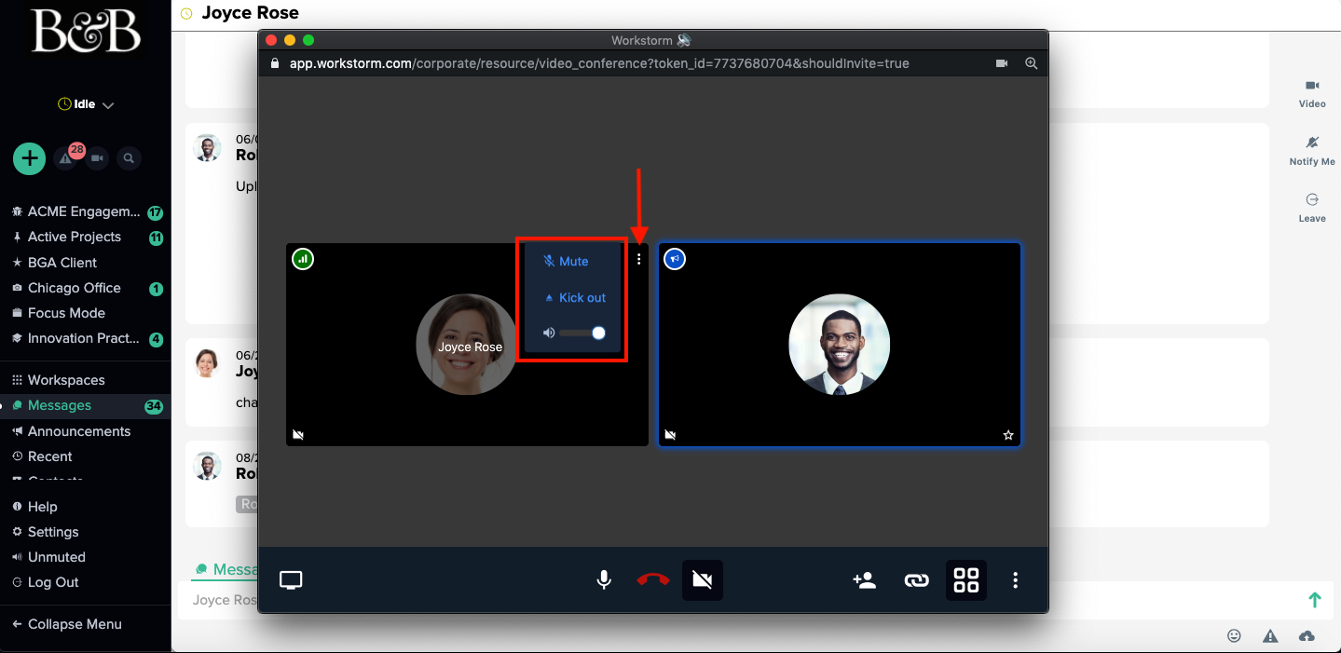The height and width of the screenshot is (653, 1341).
Task: Start Video from right panel
Action: [1312, 93]
